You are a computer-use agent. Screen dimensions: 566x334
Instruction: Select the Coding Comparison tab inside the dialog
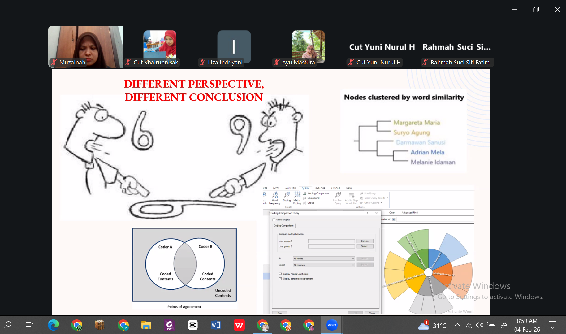point(284,226)
